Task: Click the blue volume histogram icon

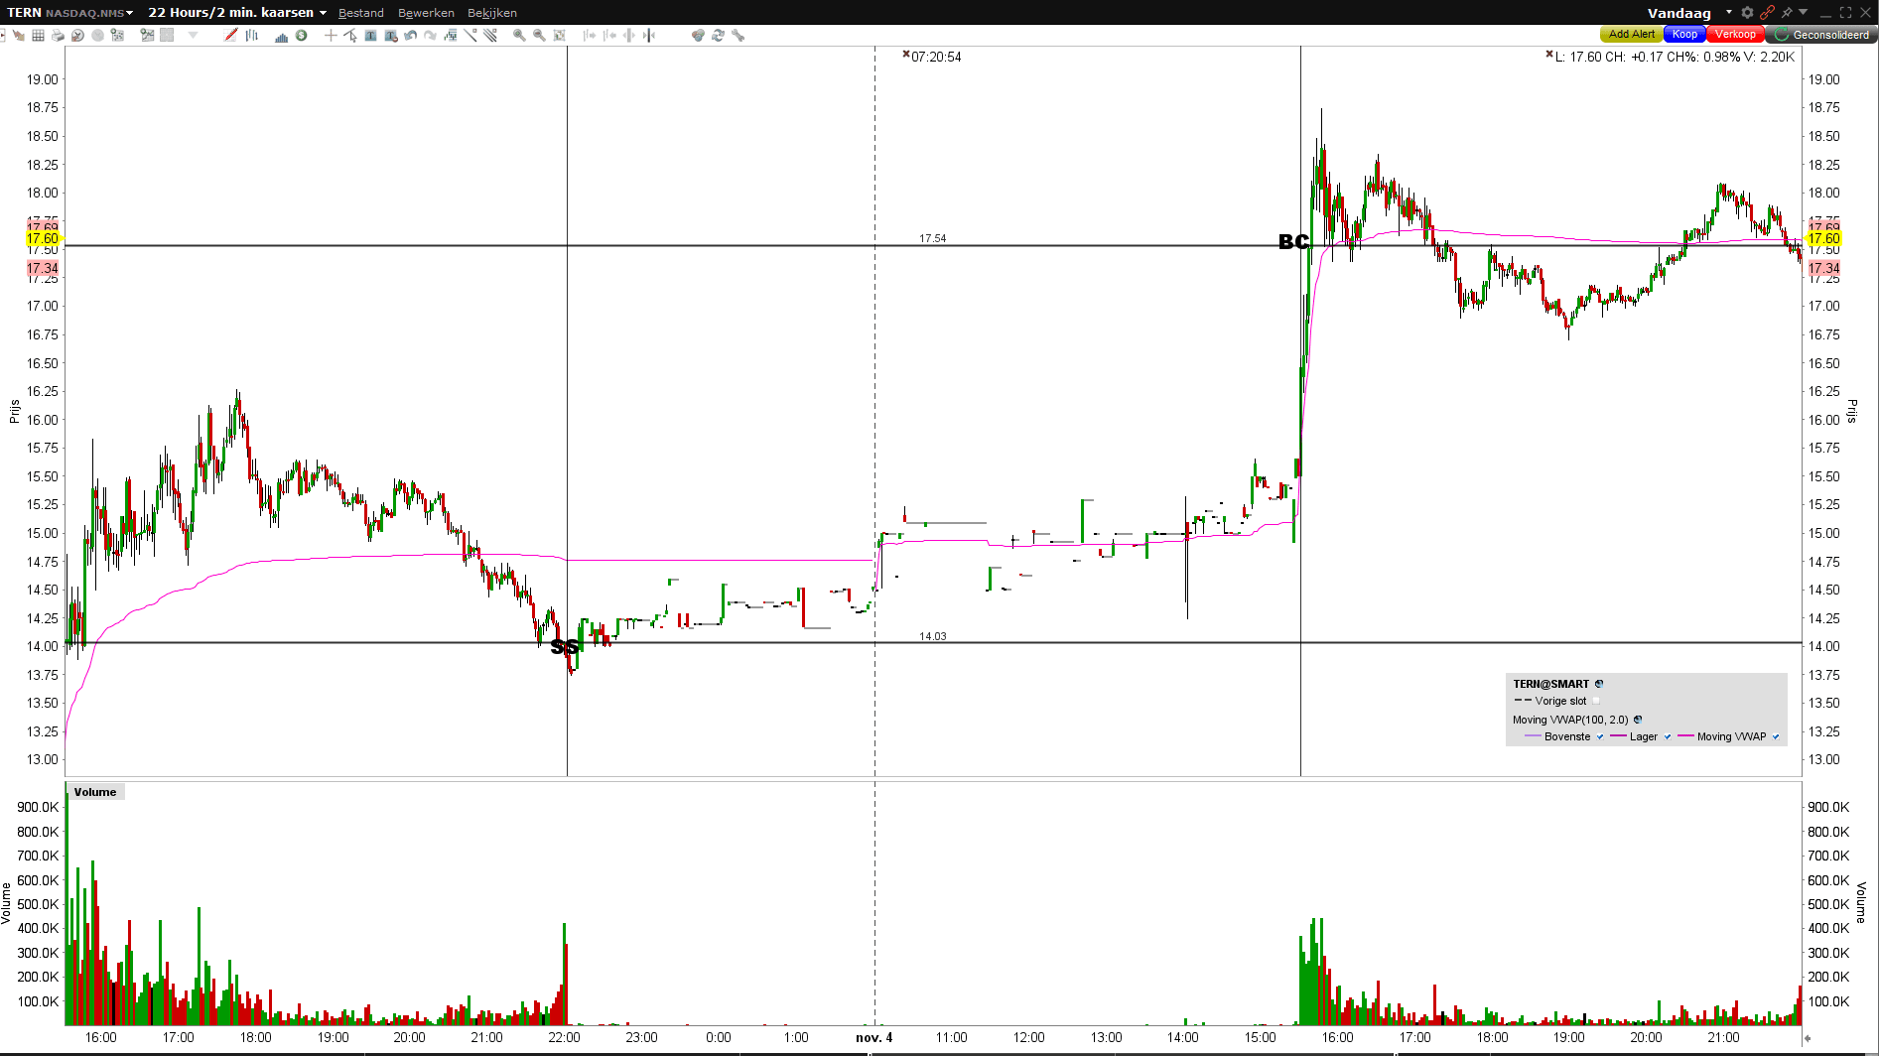Action: [282, 36]
